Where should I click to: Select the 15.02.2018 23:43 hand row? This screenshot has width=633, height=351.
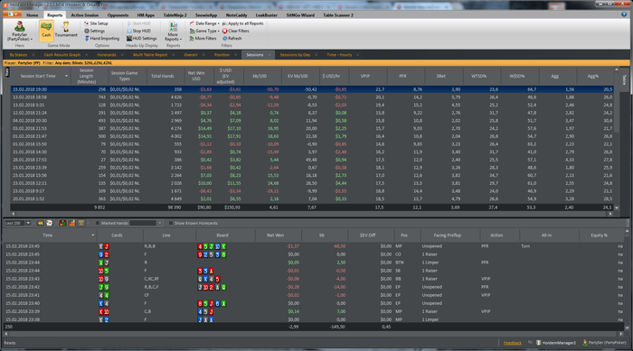click(x=312, y=279)
